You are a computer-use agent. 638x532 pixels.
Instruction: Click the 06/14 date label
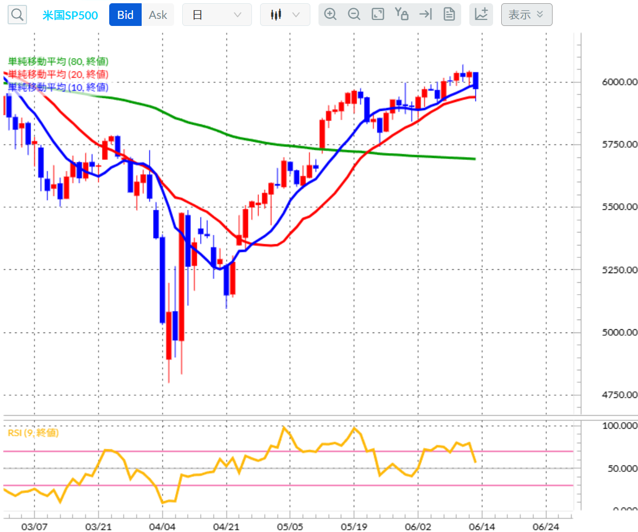click(482, 527)
